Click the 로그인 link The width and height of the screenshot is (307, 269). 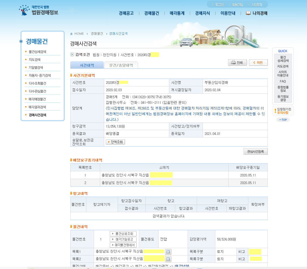[219, 5]
